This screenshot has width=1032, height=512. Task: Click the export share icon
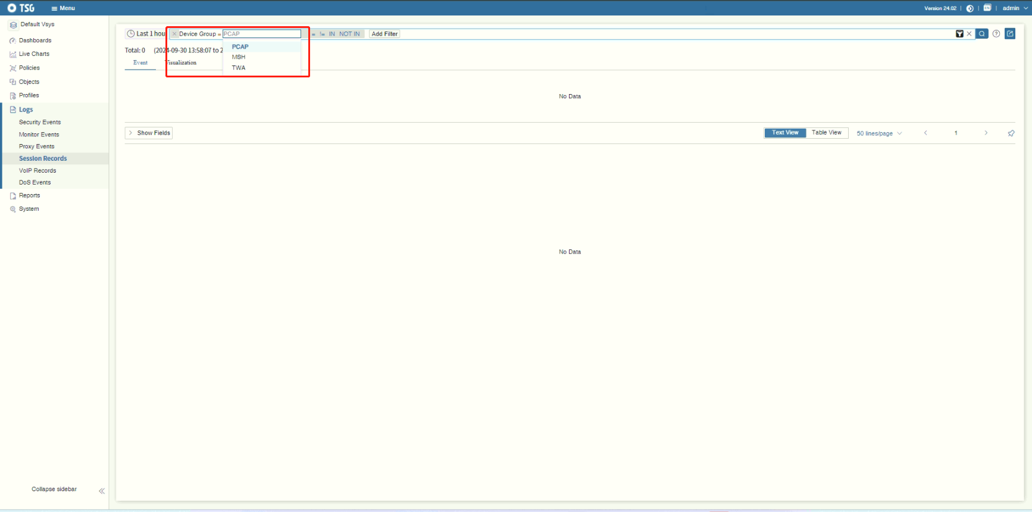1010,34
